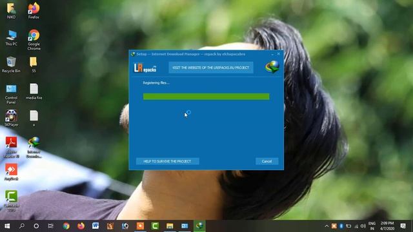Click the IDM setup icon on taskbar
The height and width of the screenshot is (232, 413).
point(199,226)
